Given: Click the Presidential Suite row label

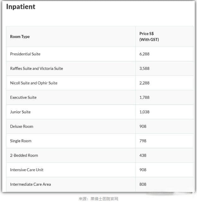Looking at the screenshot, I should click(25, 54).
